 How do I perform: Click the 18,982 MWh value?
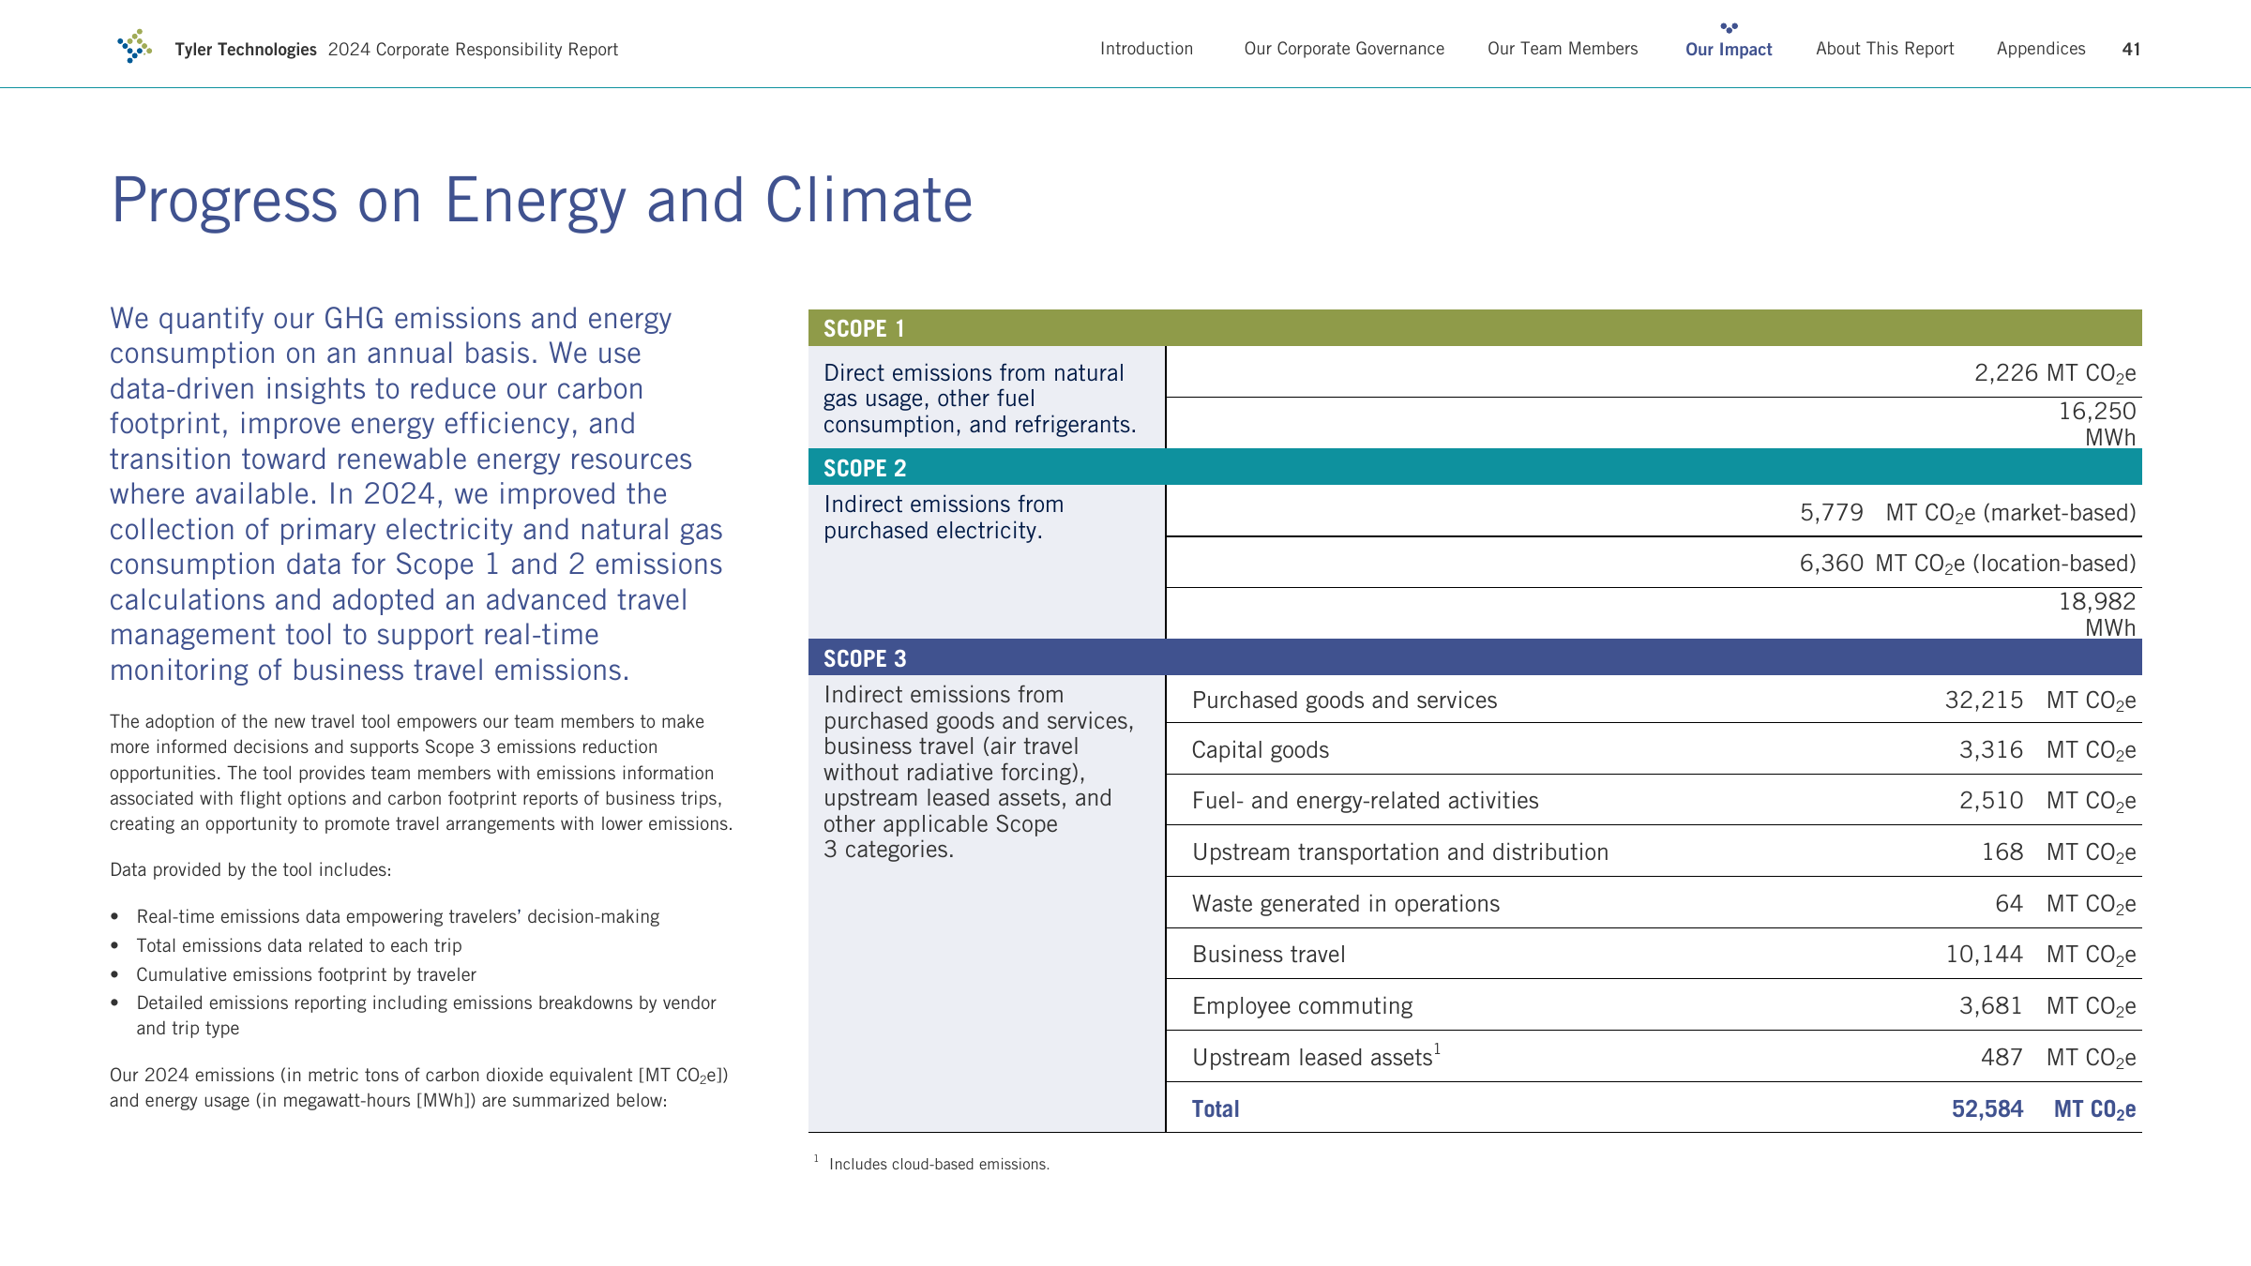pyautogui.click(x=2096, y=614)
